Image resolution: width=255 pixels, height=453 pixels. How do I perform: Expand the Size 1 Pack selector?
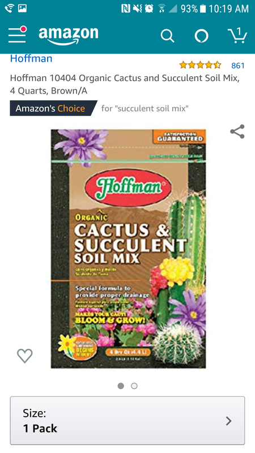(127, 421)
